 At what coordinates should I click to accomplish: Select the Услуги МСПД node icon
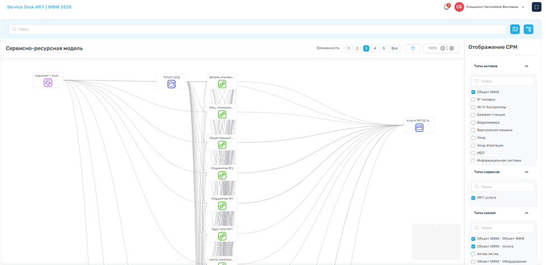[x=419, y=128]
